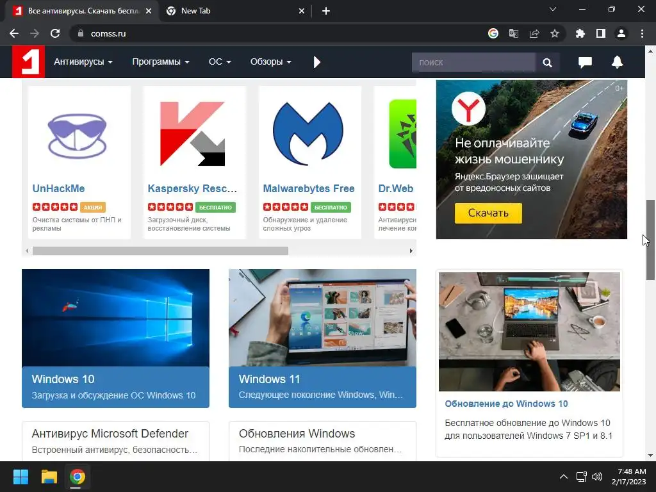The width and height of the screenshot is (656, 492).
Task: Click the Yandex Browser logo in ad
Action: click(x=468, y=109)
